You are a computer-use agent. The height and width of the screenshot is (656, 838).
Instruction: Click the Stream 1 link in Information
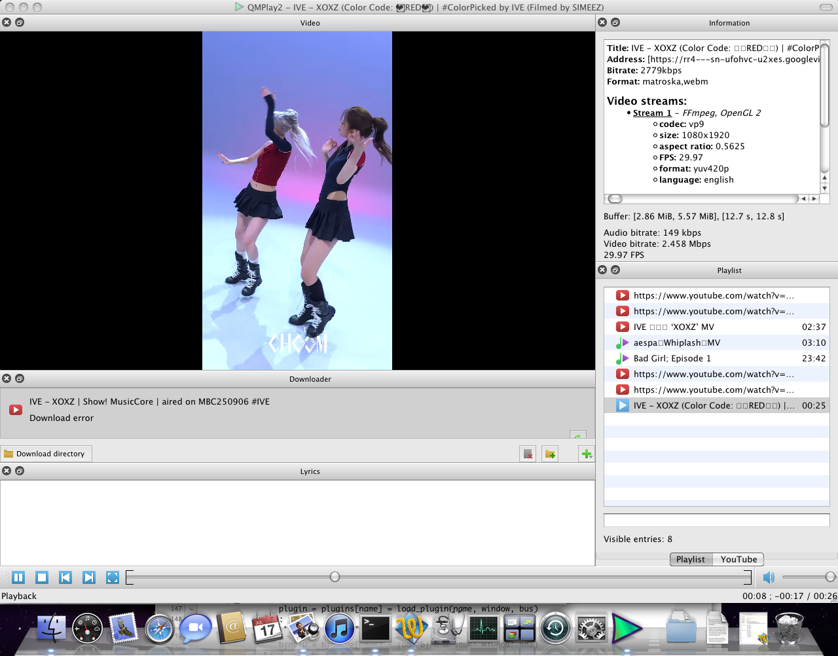coord(652,113)
